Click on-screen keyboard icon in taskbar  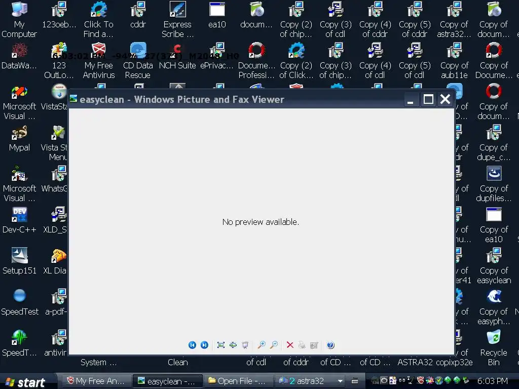(355, 381)
